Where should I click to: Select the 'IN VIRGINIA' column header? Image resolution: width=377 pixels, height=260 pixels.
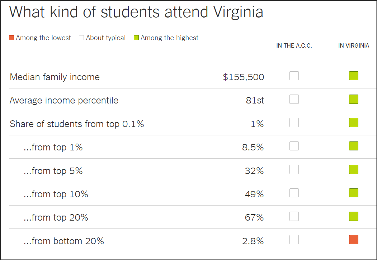[x=354, y=45]
